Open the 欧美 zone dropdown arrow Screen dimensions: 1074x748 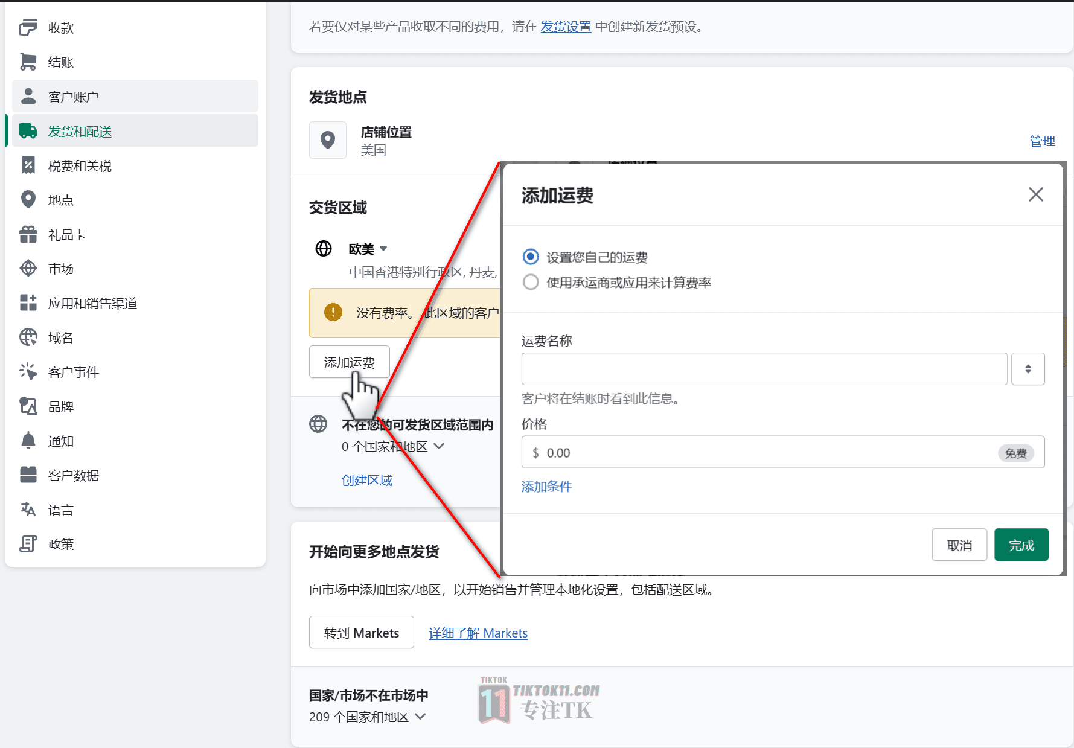383,249
